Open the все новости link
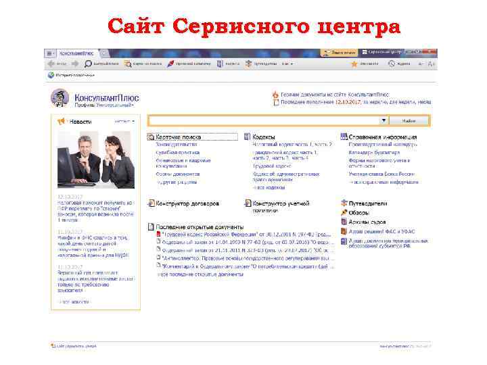Image resolution: width=487 pixels, height=365 pixels. 74,301
